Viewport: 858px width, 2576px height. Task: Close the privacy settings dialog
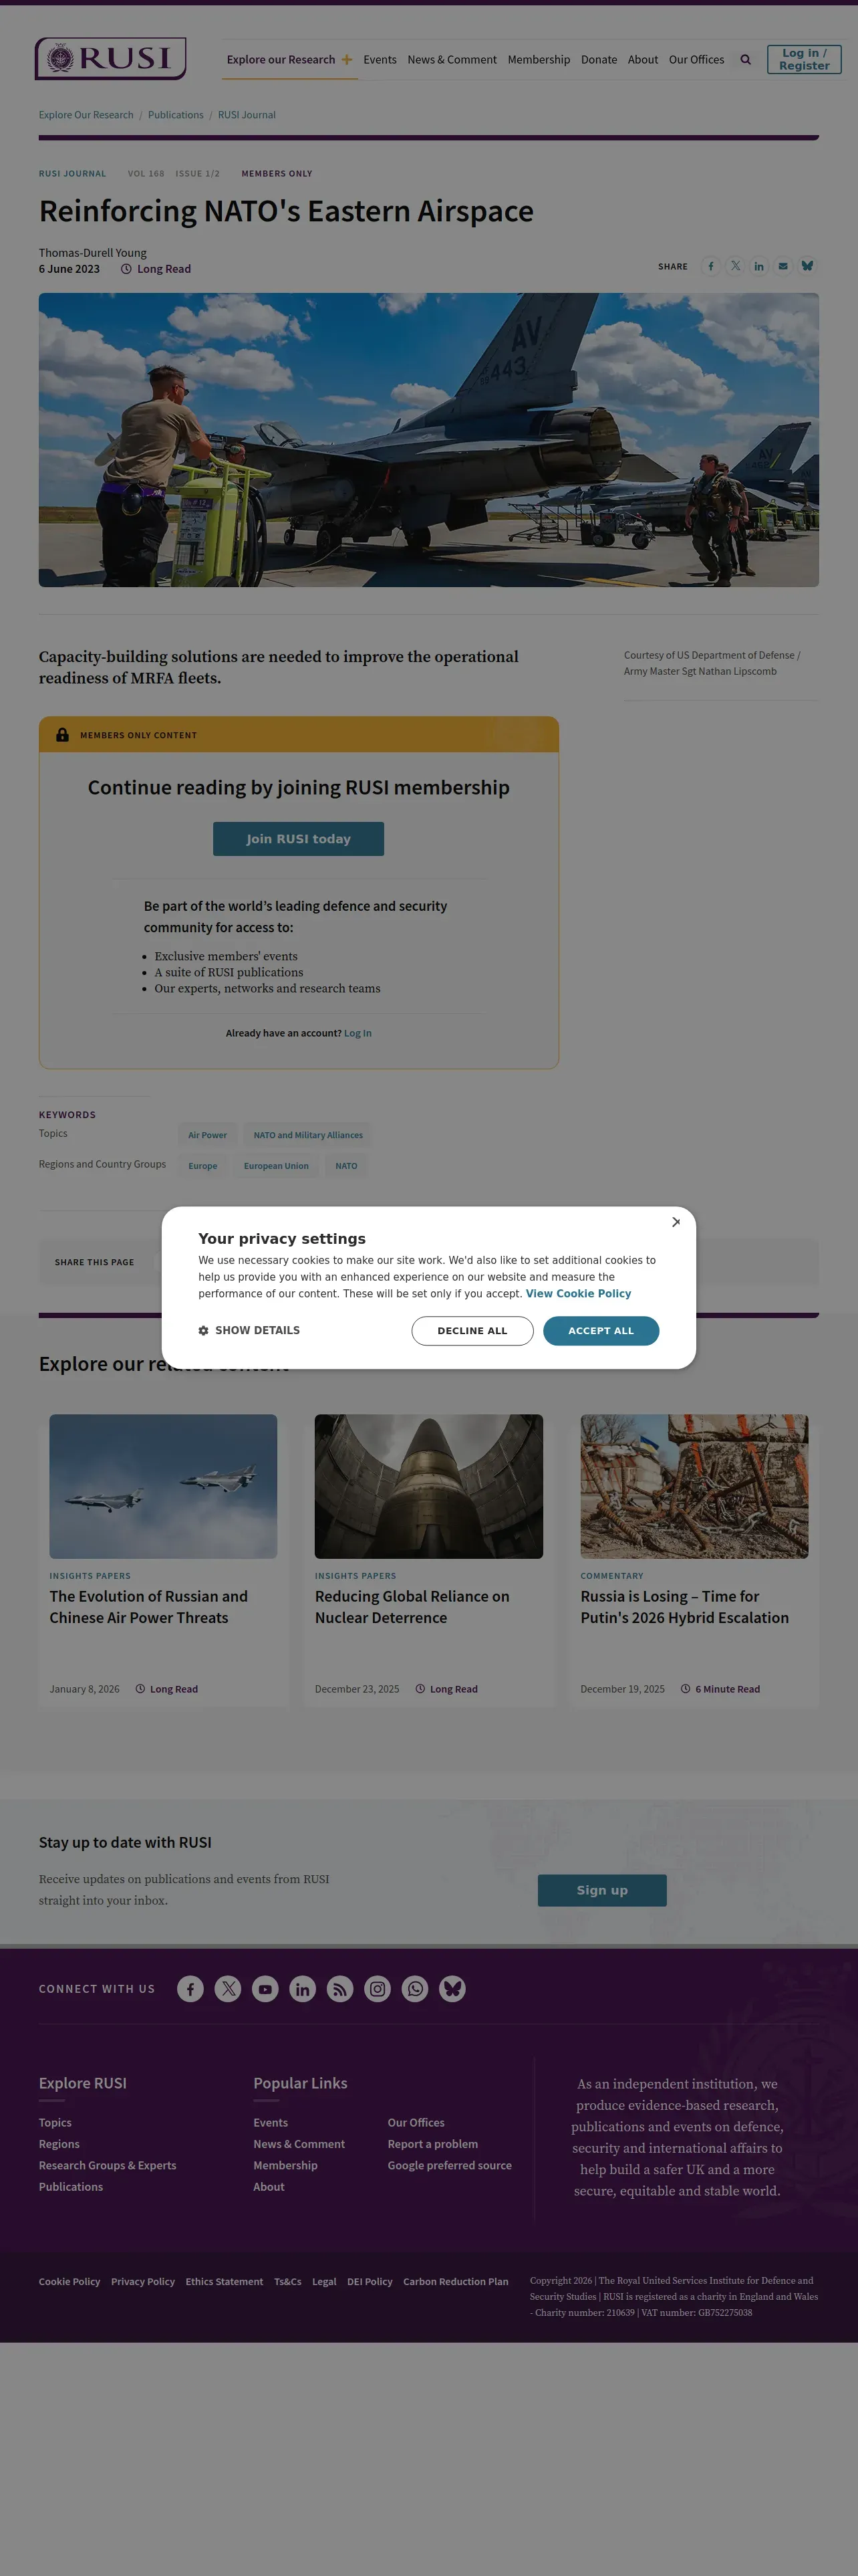676,1222
